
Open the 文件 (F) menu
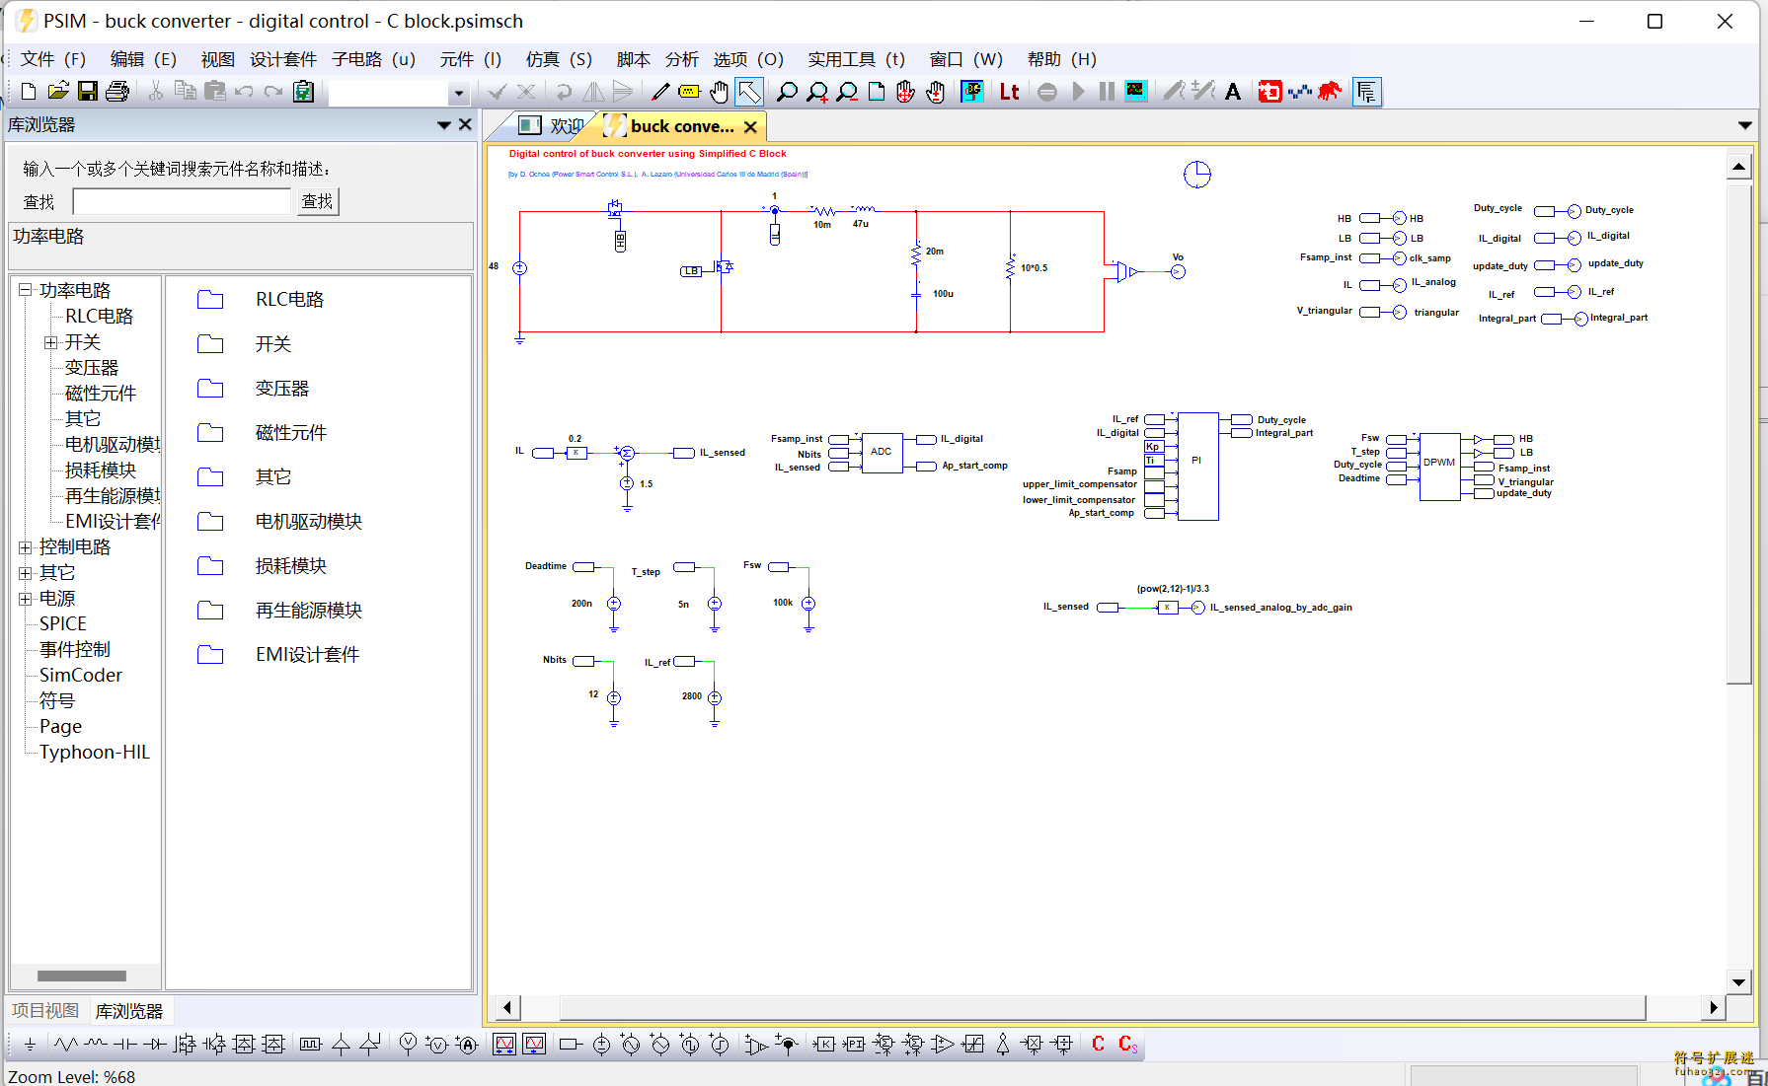pos(53,59)
